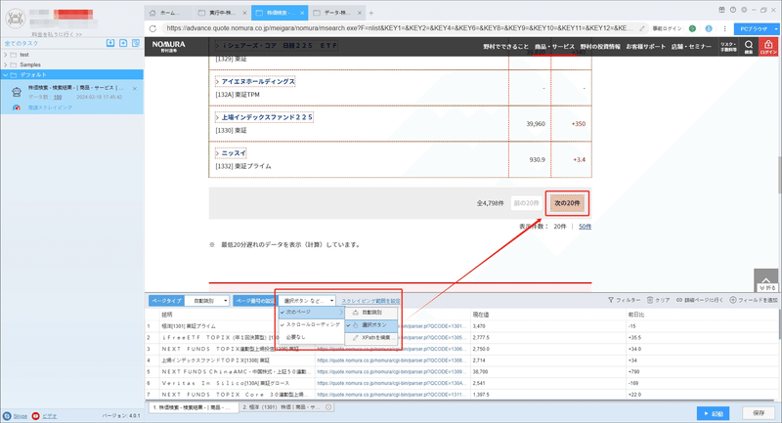Switch to 実行中 tab

(x=222, y=13)
